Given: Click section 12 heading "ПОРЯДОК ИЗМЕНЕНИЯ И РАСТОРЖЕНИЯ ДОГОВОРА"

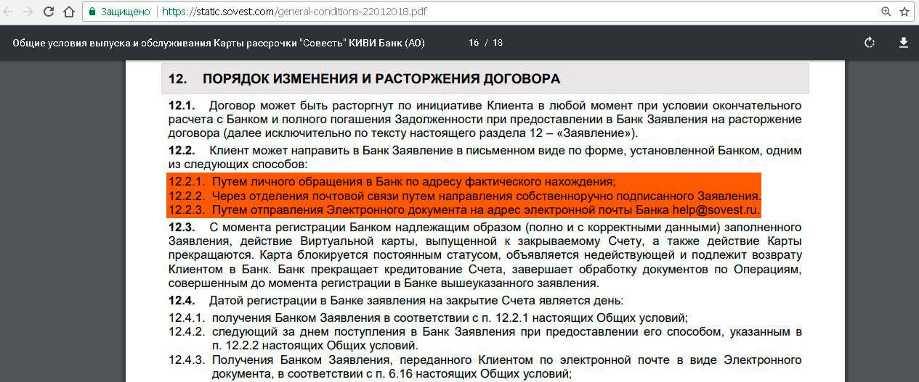Looking at the screenshot, I should coord(381,79).
